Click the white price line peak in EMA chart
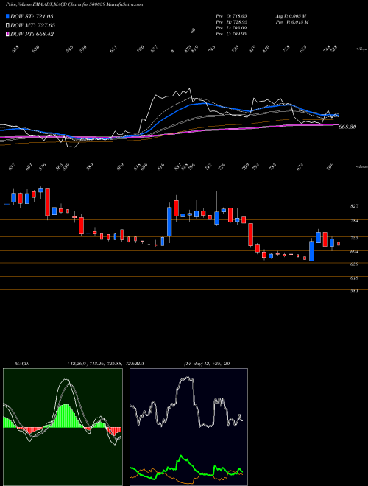 [190, 89]
